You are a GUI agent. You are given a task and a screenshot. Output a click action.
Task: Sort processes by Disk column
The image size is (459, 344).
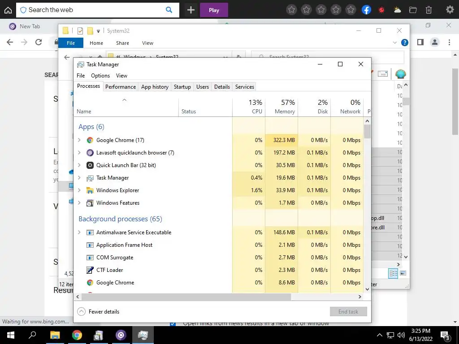[x=314, y=107]
